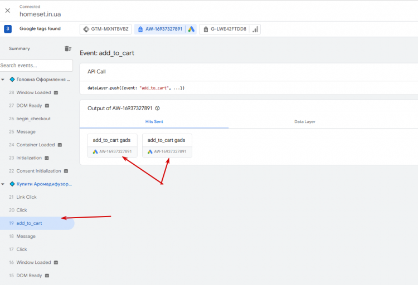
Task: Select event 21 Link Click
Action: 26,197
